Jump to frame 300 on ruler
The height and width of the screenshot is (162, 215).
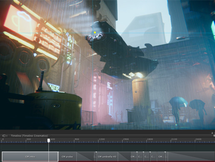coord(29,139)
